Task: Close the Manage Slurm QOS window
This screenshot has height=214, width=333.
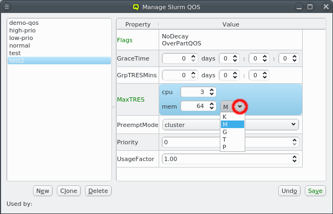Action: (326, 7)
